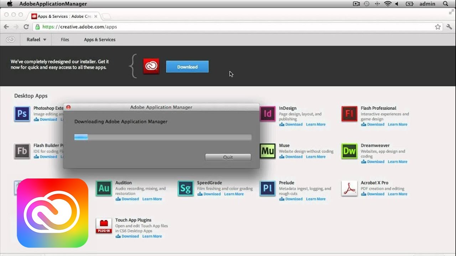Image resolution: width=456 pixels, height=256 pixels.
Task: Learn more about Audition
Action: [152, 199]
